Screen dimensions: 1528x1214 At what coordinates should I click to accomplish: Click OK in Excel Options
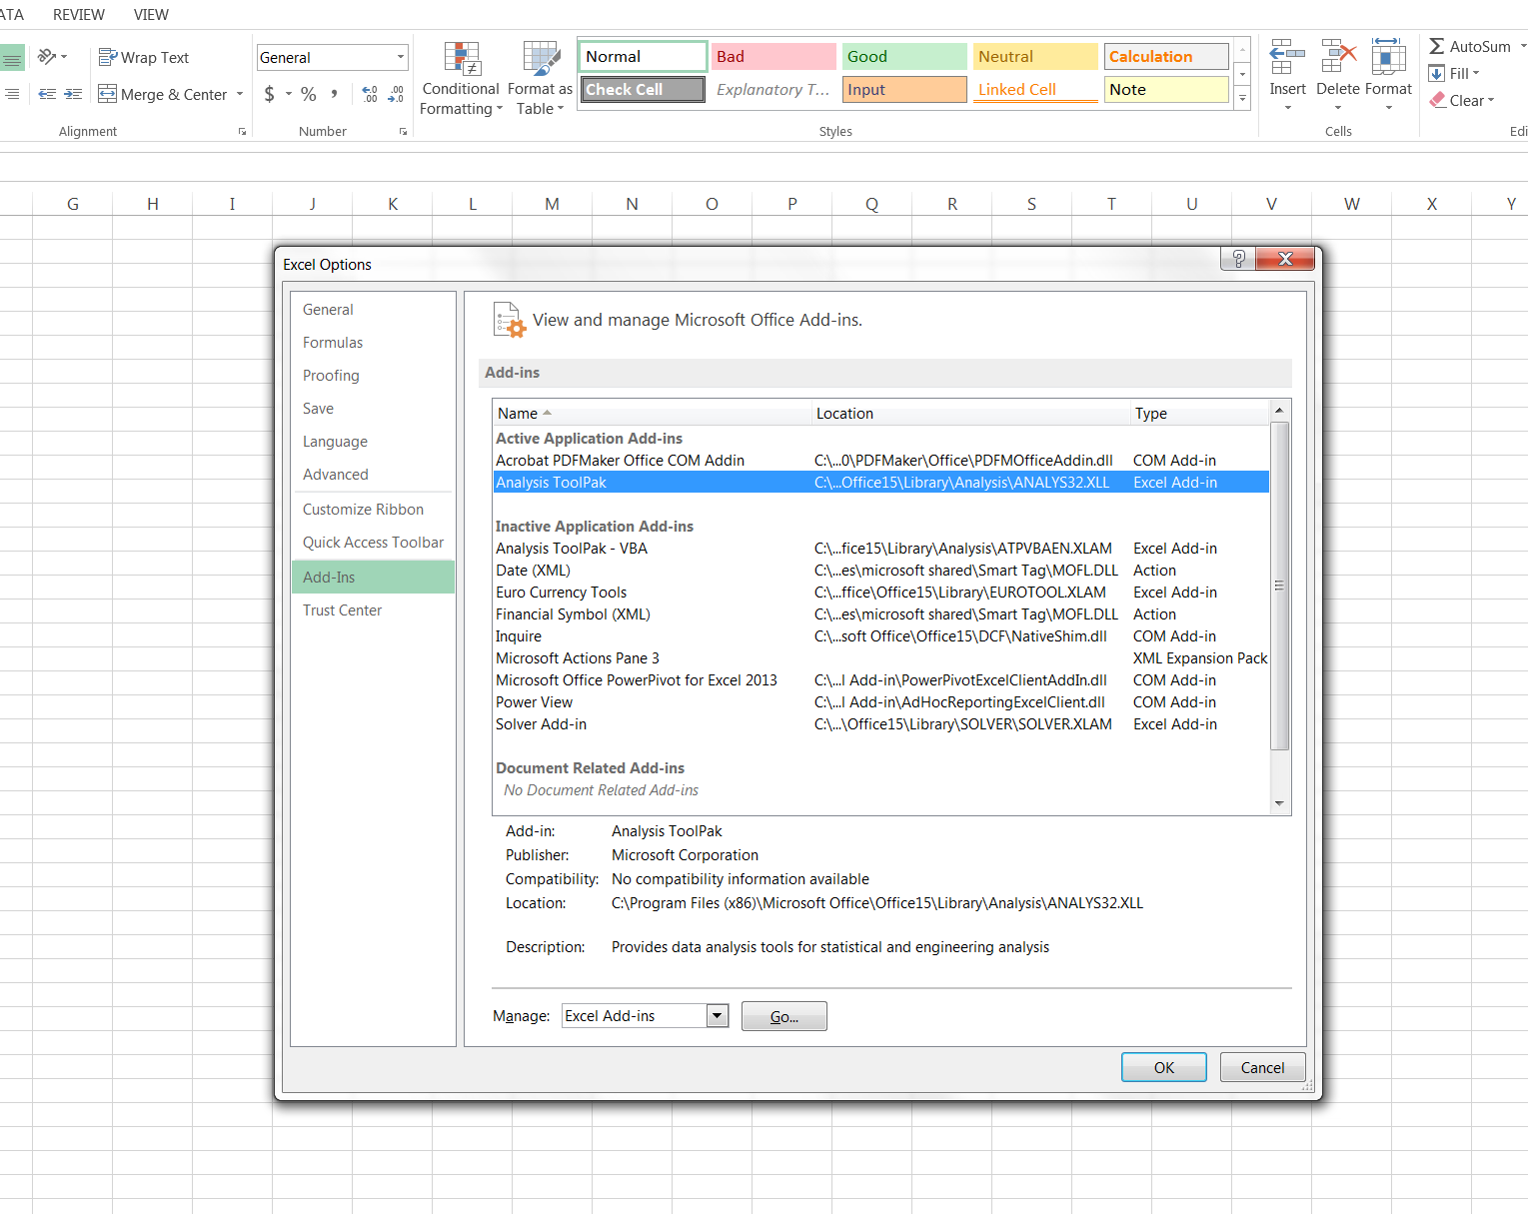tap(1164, 1067)
